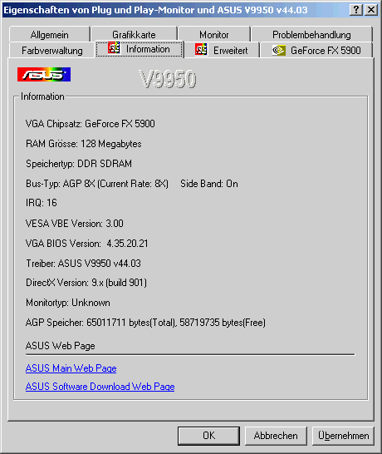
Task: Select the Monitor tab
Action: click(x=214, y=35)
